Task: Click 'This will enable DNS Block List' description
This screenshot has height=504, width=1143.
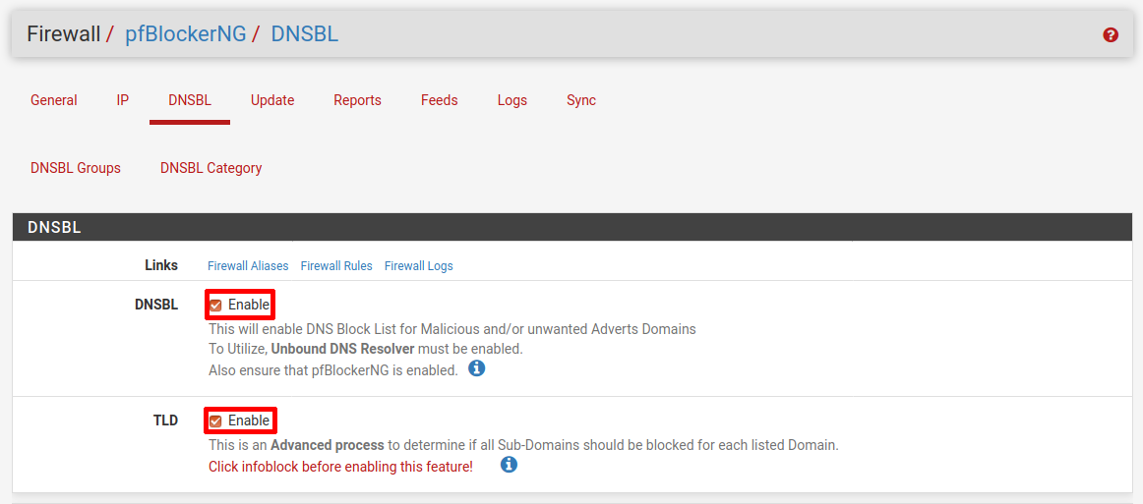Action: tap(451, 328)
